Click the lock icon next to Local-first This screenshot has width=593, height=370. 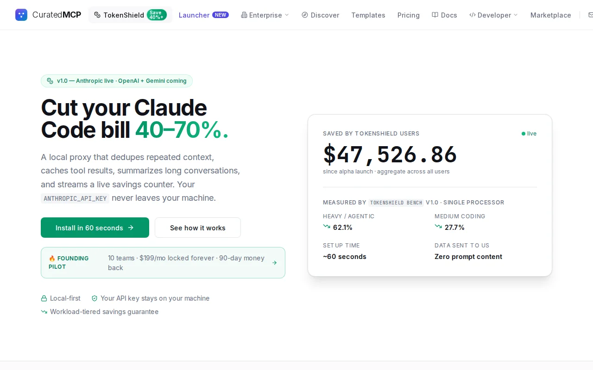pyautogui.click(x=44, y=298)
